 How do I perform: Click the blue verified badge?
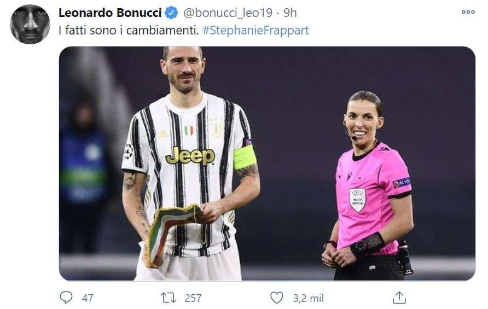171,13
